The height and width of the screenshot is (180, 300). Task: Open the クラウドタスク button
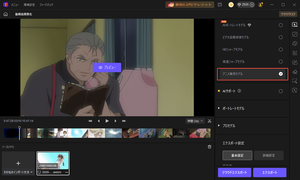(288, 14)
